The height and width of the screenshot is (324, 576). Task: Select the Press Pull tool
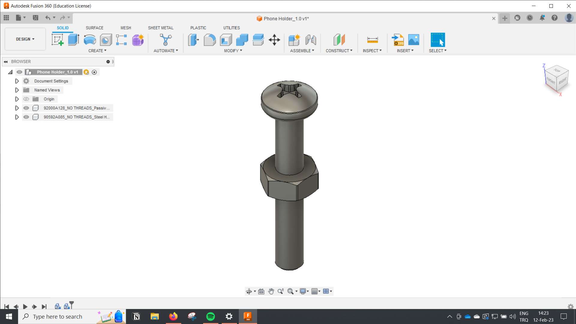(193, 40)
